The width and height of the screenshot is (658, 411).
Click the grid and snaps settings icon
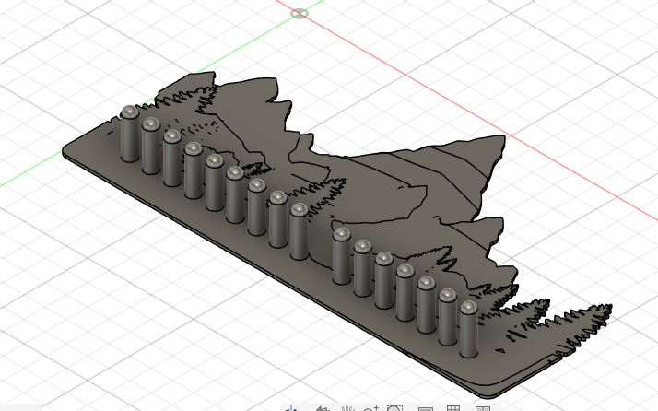pyautogui.click(x=453, y=408)
